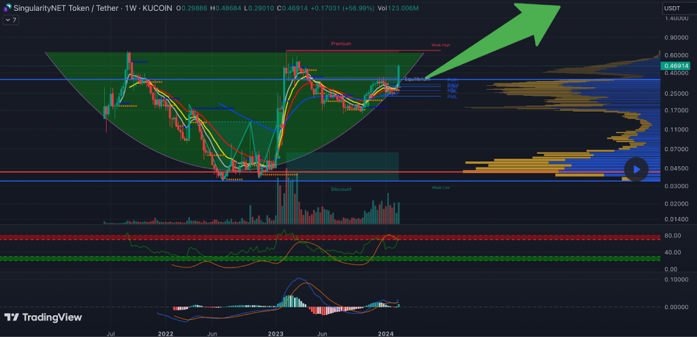Click the SingularityNET token logo icon

[7, 7]
